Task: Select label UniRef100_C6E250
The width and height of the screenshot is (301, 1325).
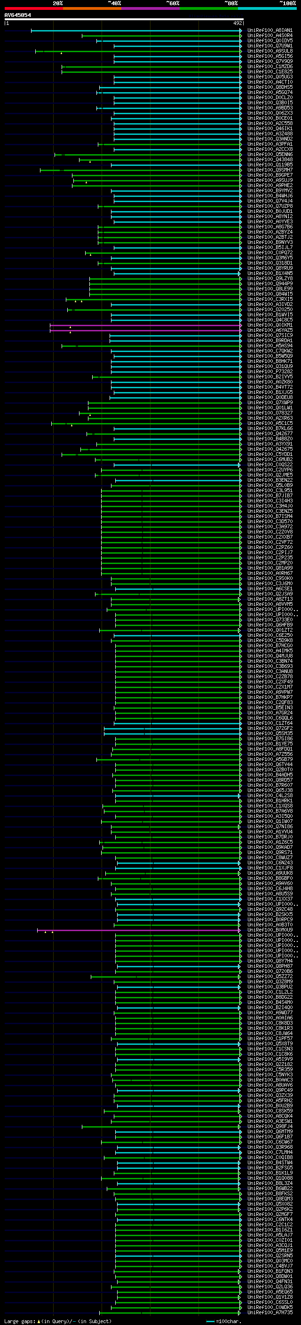Action: point(269,635)
